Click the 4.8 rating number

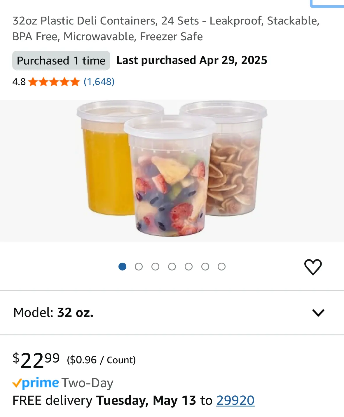[x=19, y=82]
